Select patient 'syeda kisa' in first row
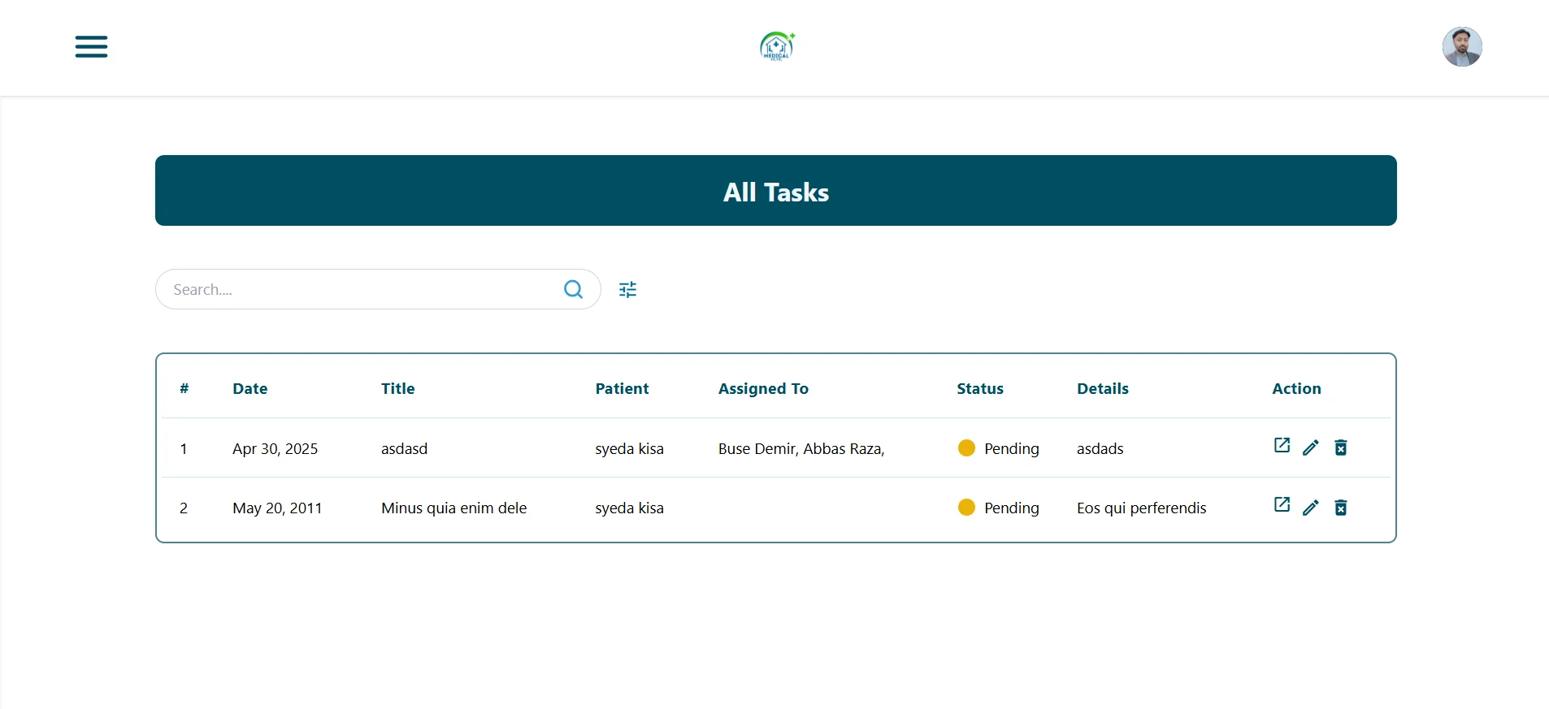1549x709 pixels. (629, 448)
